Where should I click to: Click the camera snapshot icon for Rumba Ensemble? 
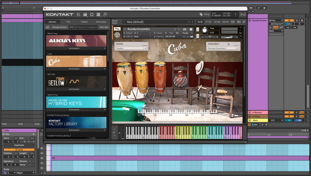[184, 29]
